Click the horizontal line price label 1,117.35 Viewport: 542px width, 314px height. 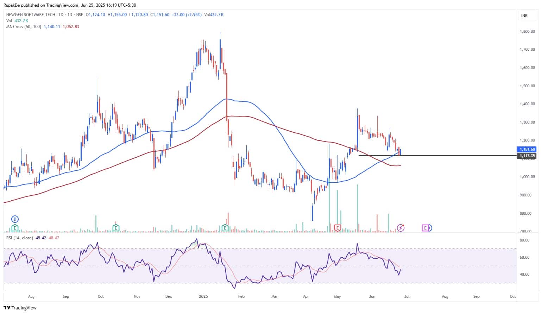(x=527, y=156)
